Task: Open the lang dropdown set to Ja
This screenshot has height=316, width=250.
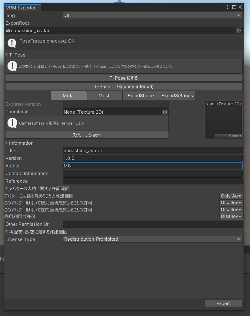Action: (152, 15)
